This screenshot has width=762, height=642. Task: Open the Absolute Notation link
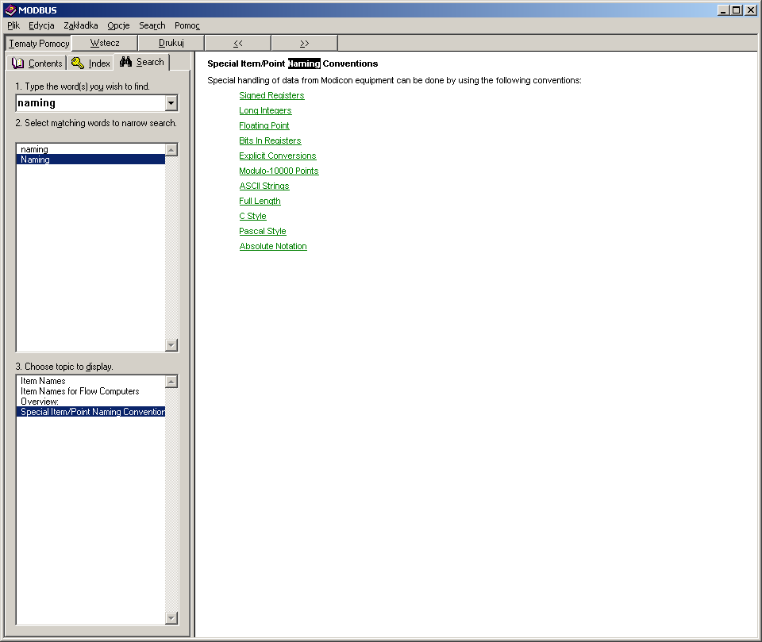[273, 246]
